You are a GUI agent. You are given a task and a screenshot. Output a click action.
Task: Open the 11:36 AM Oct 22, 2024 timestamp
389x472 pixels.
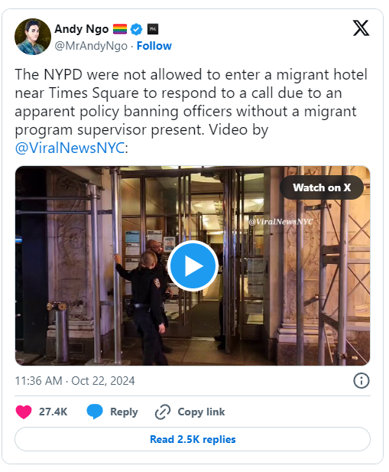pyautogui.click(x=75, y=381)
